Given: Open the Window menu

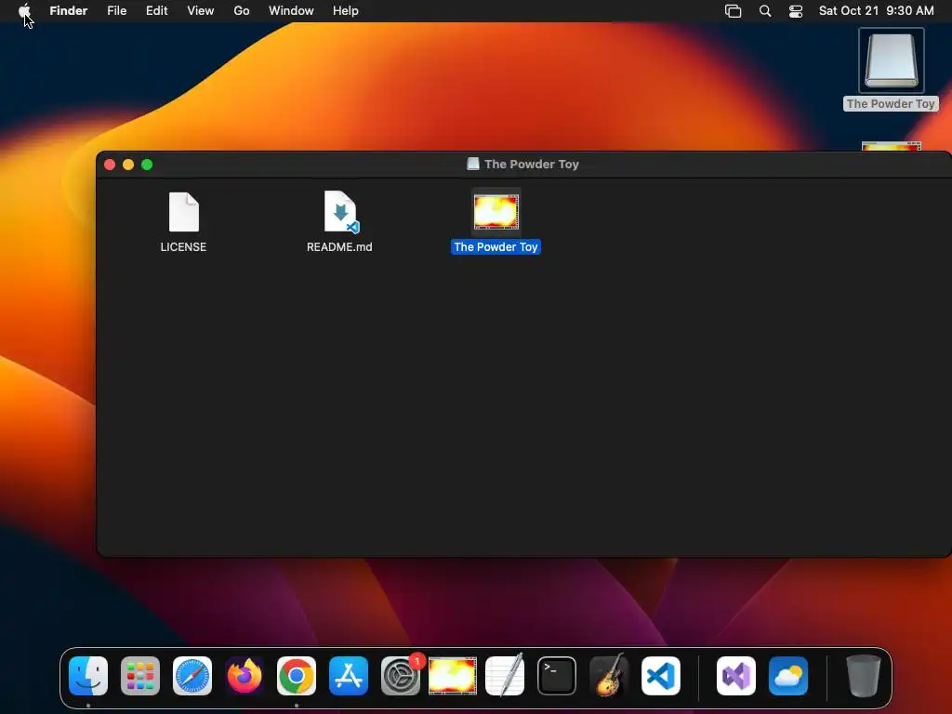Looking at the screenshot, I should point(291,11).
